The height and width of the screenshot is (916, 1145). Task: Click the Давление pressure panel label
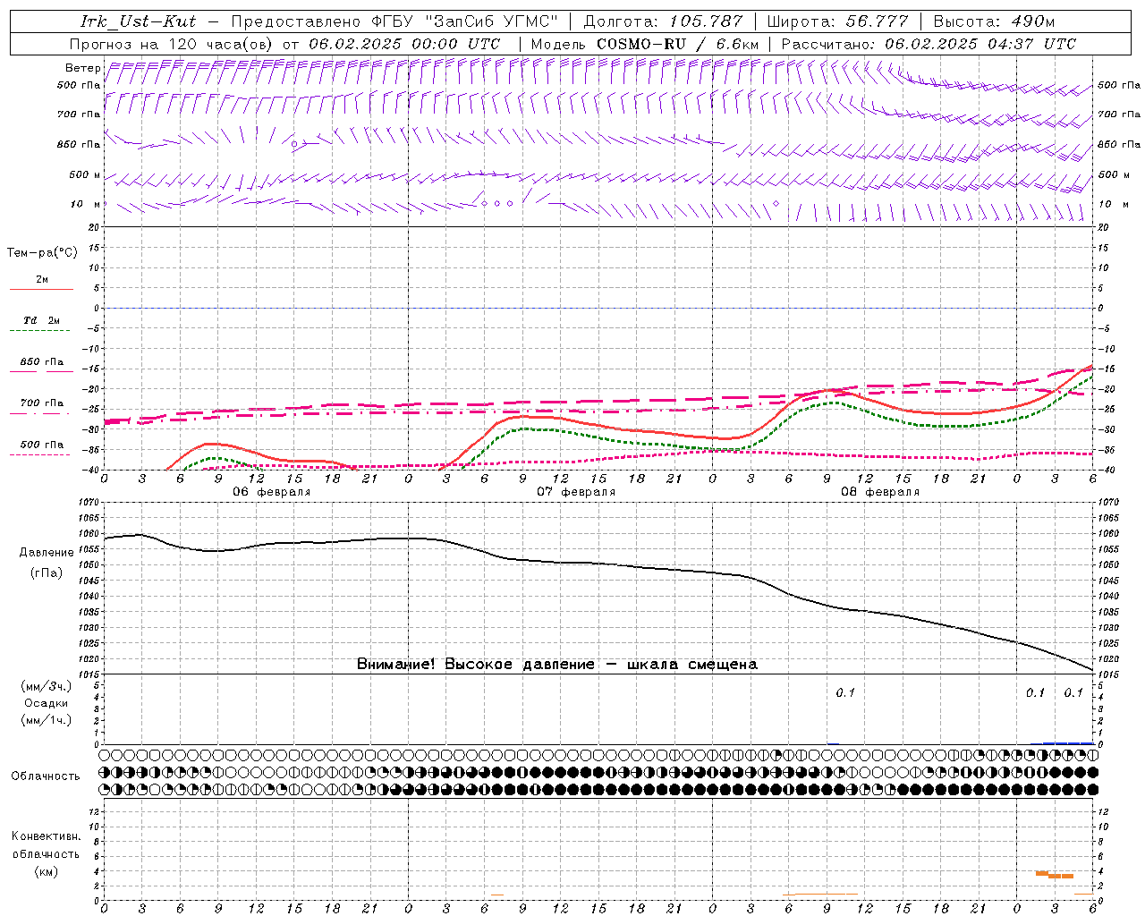point(47,553)
